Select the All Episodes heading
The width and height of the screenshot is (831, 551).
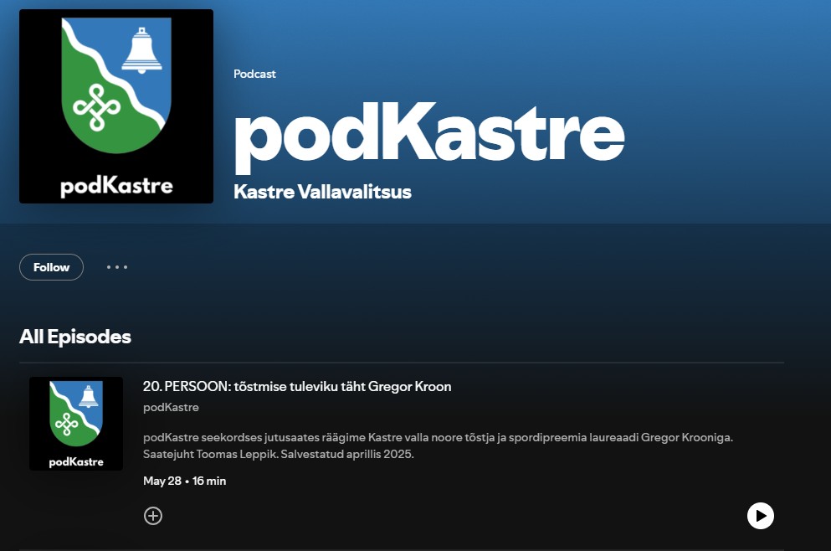coord(75,337)
